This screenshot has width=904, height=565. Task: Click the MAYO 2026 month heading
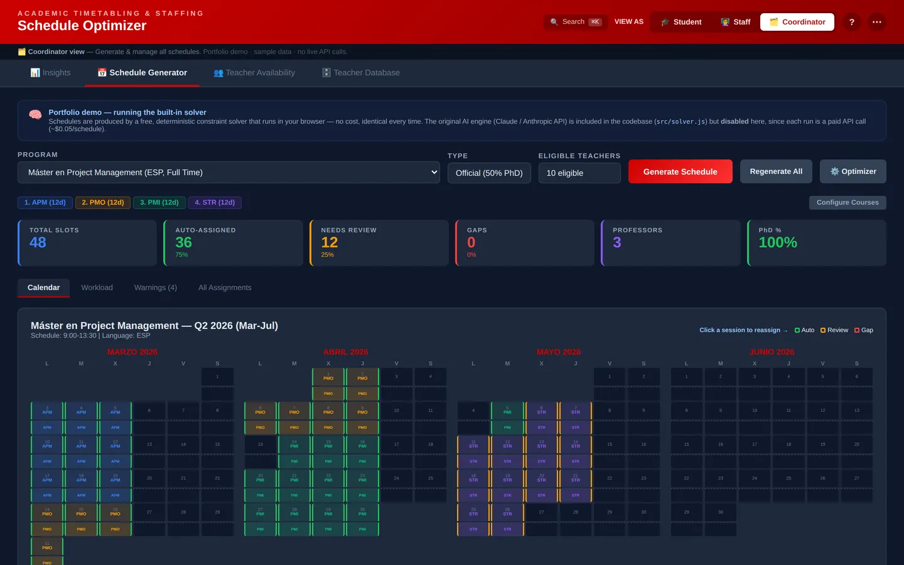point(559,352)
